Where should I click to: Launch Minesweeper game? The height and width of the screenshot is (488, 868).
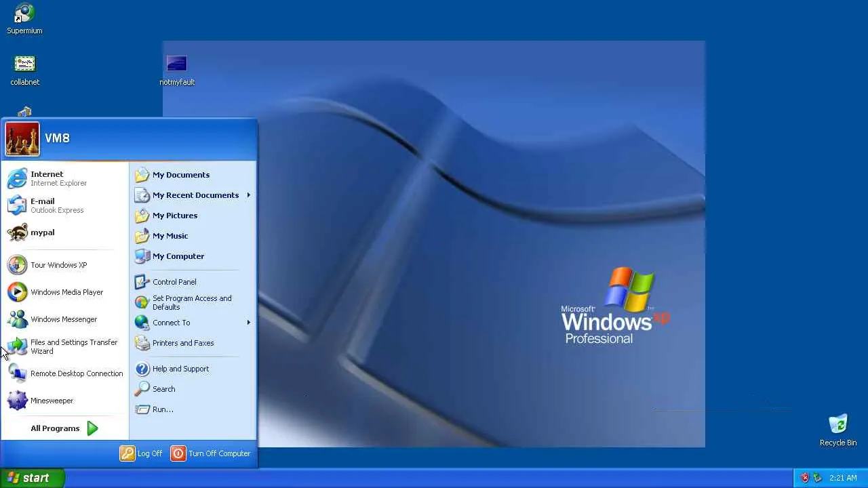tap(64, 401)
